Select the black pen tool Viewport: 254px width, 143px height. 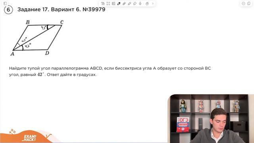[x=119, y=4]
